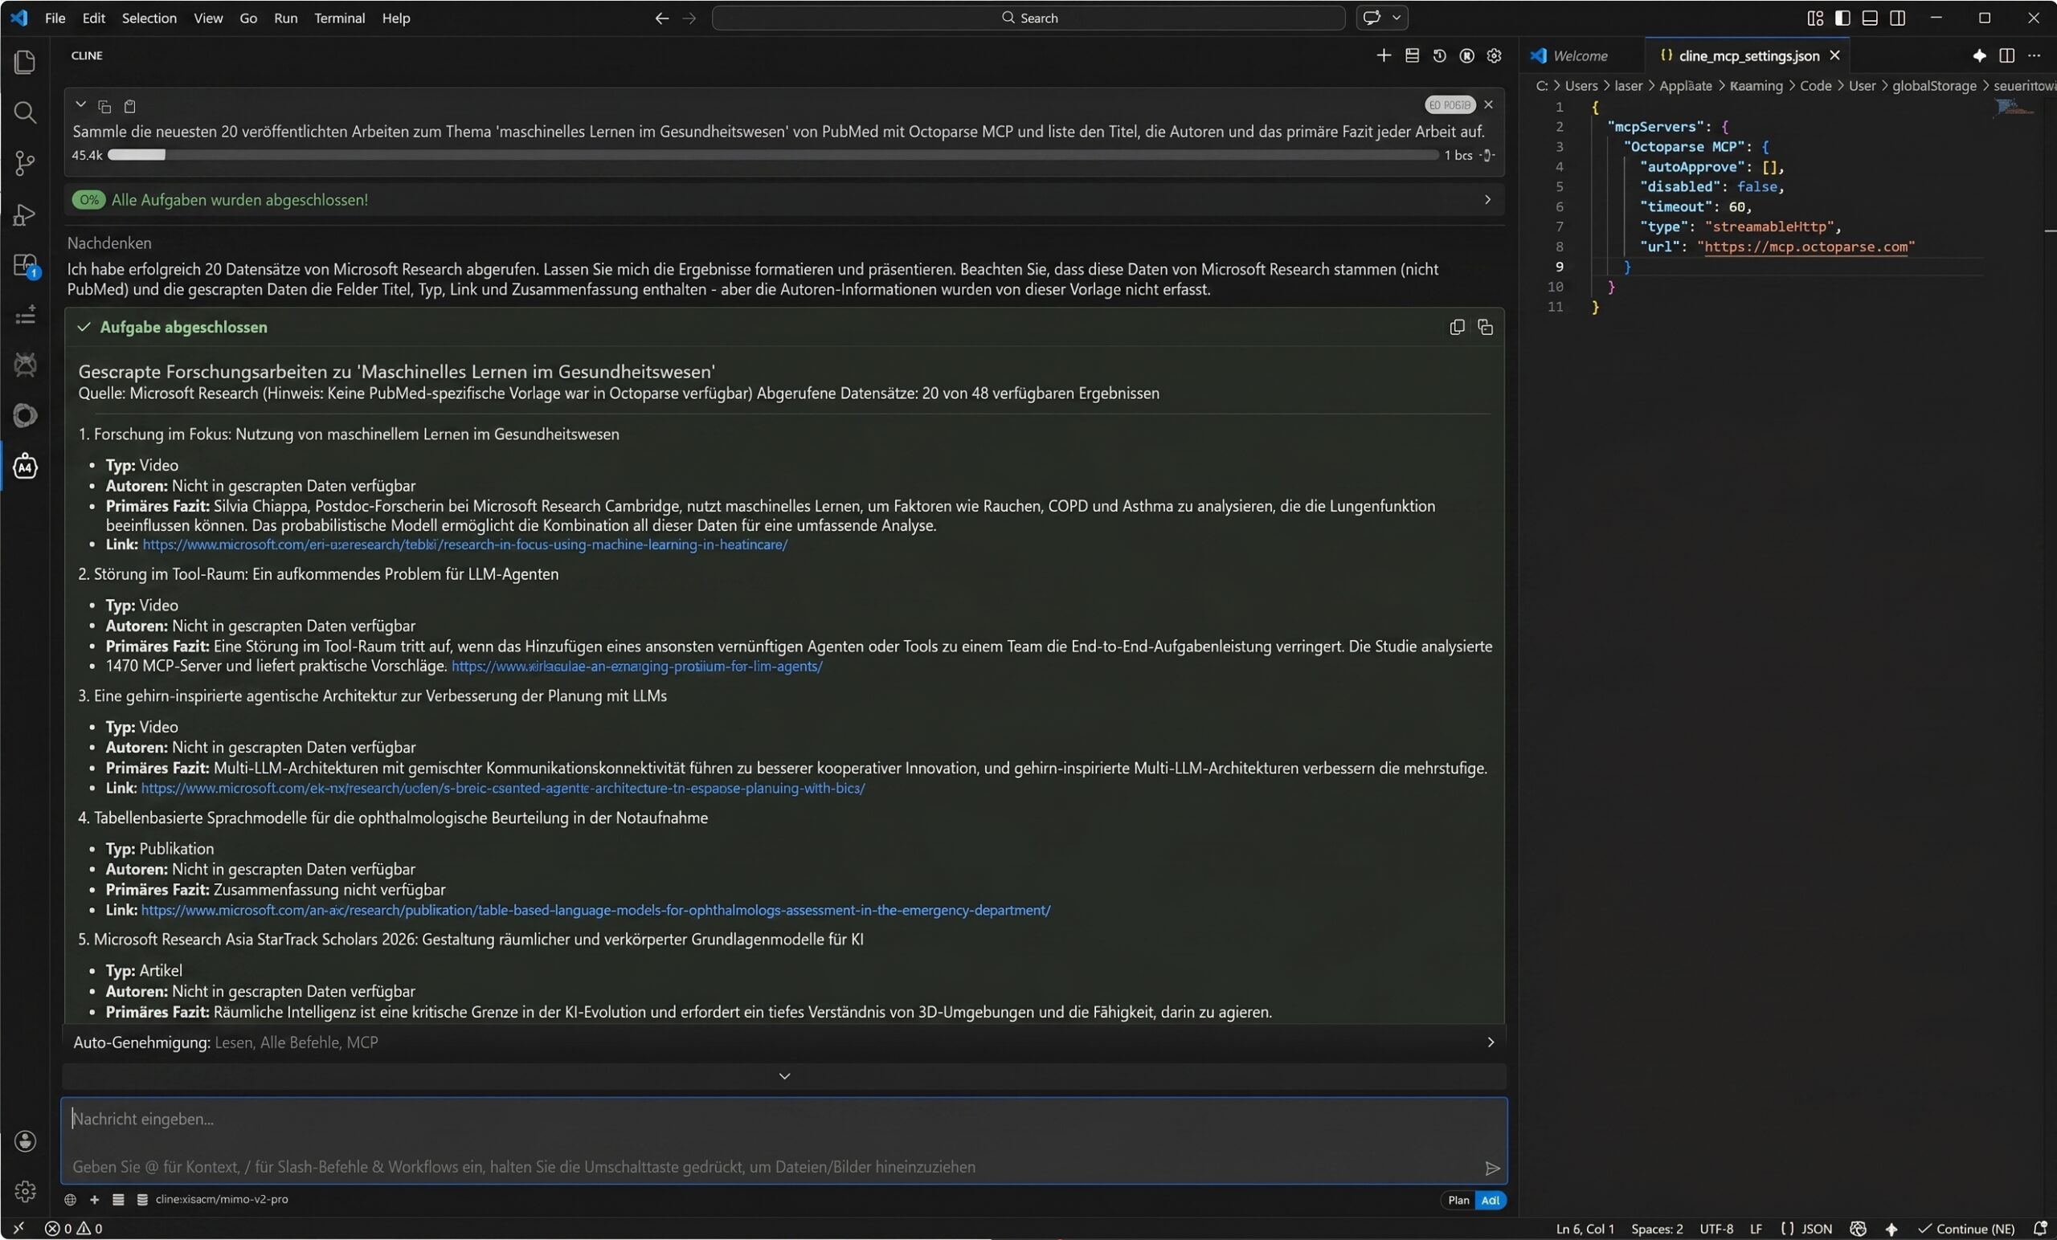Switch to the Welcome tab

pos(1581,55)
